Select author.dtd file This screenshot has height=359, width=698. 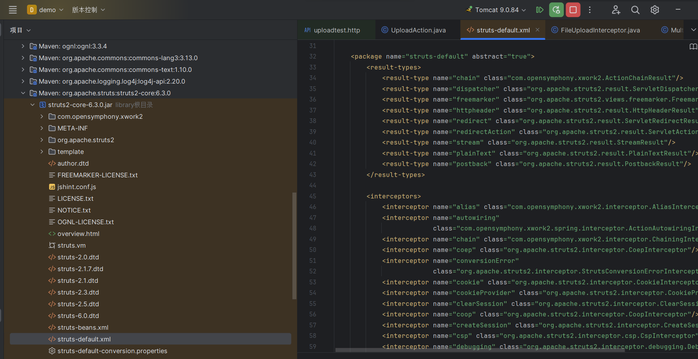(x=73, y=163)
